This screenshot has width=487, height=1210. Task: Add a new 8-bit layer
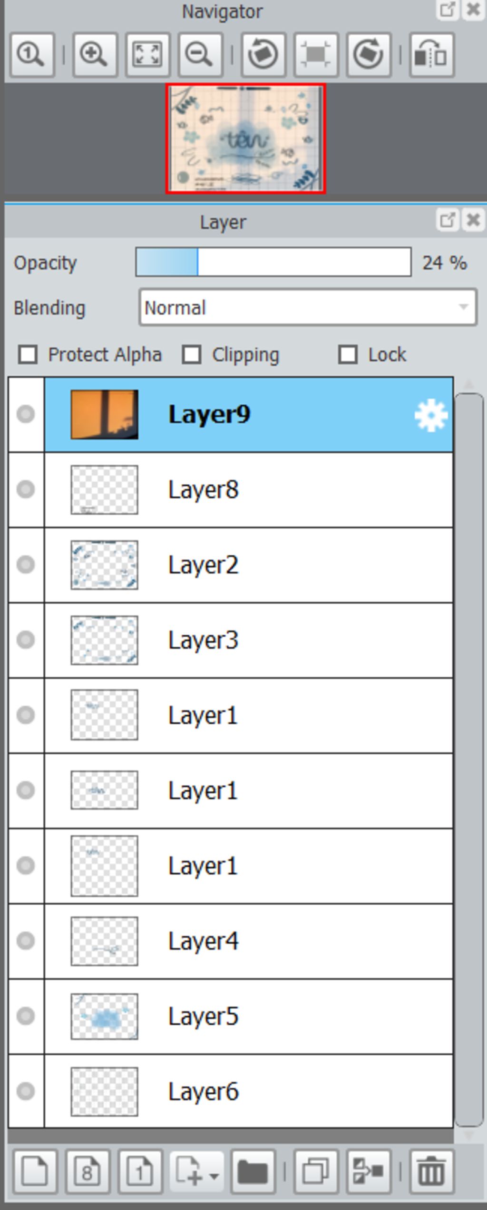pos(88,1172)
